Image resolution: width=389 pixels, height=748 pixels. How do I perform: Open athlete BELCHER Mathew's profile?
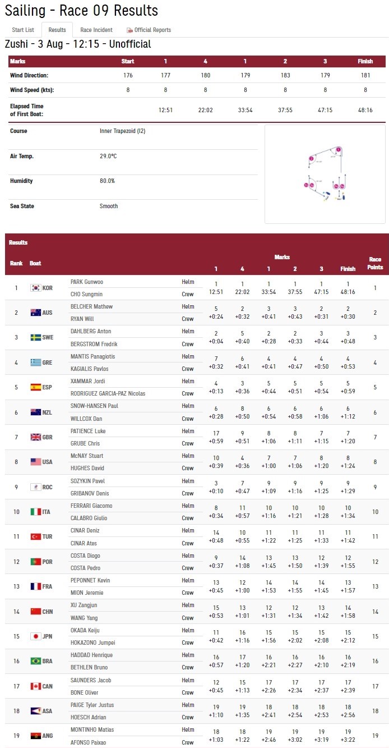point(91,306)
